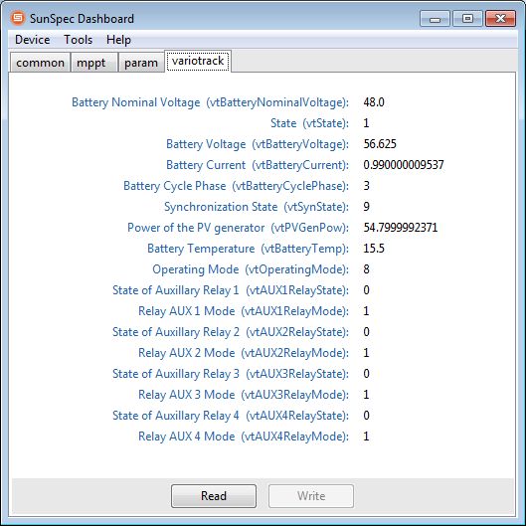The image size is (526, 526).
Task: Switch to the param tab
Action: [141, 63]
